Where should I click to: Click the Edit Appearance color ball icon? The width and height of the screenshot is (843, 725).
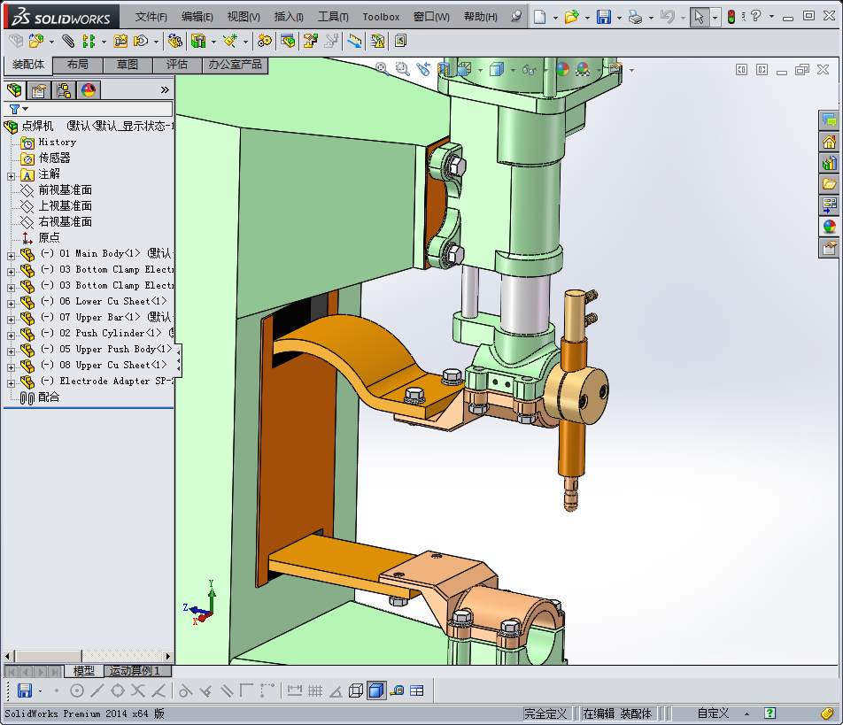point(562,69)
